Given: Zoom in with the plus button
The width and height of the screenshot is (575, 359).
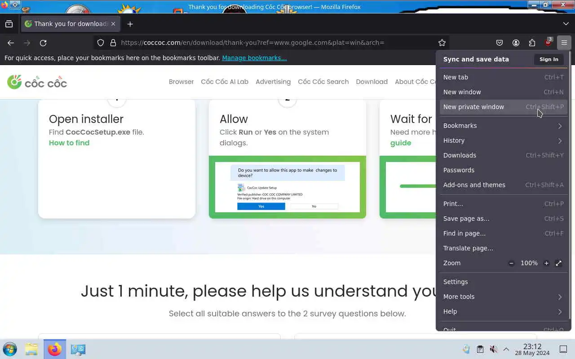Looking at the screenshot, I should click(x=546, y=263).
